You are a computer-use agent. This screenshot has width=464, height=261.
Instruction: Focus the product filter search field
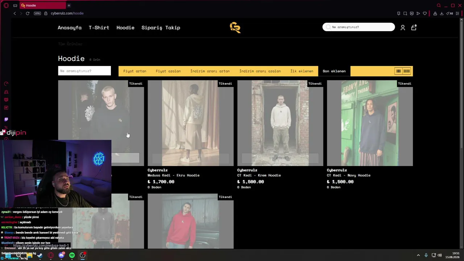pyautogui.click(x=84, y=71)
